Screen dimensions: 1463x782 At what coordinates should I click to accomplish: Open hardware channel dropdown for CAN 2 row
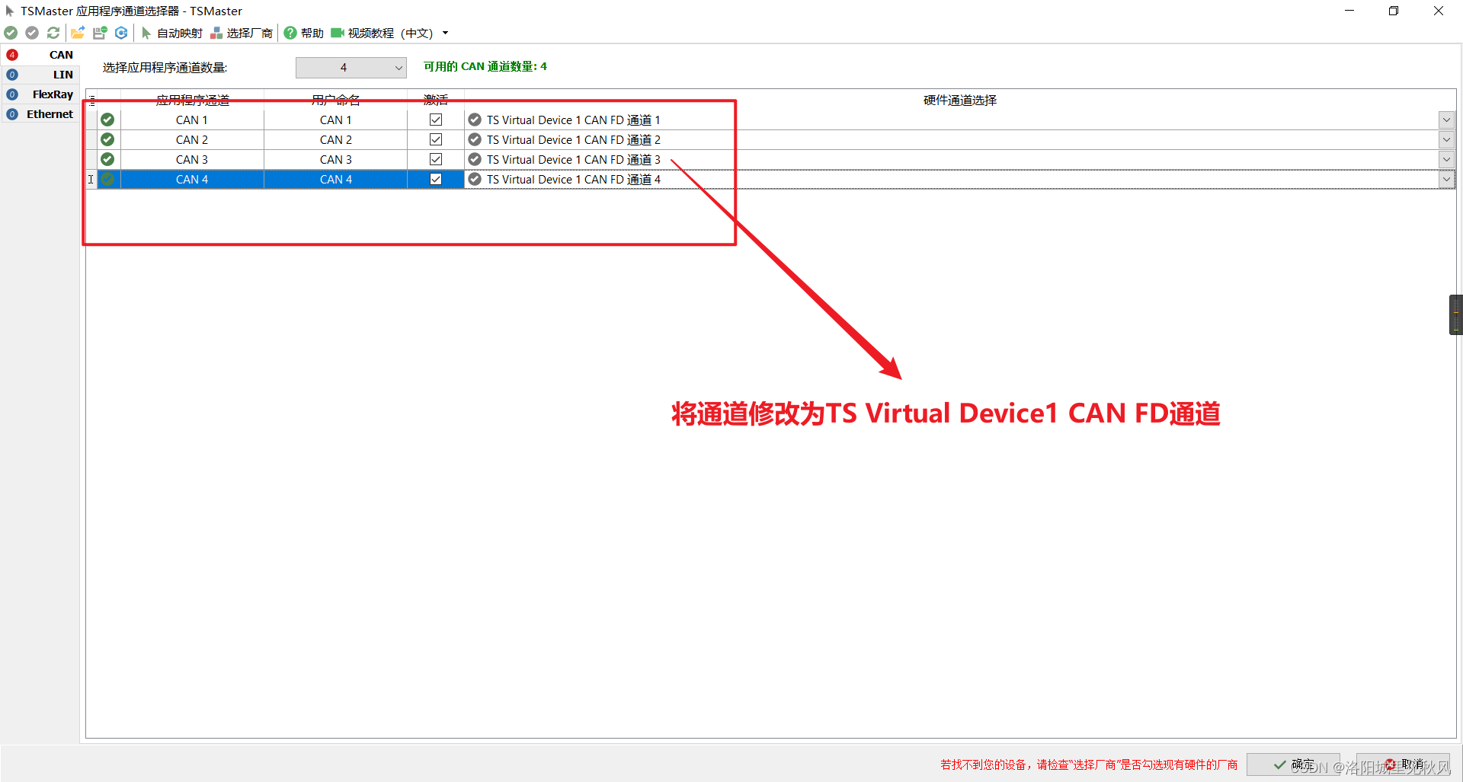[x=1446, y=139]
